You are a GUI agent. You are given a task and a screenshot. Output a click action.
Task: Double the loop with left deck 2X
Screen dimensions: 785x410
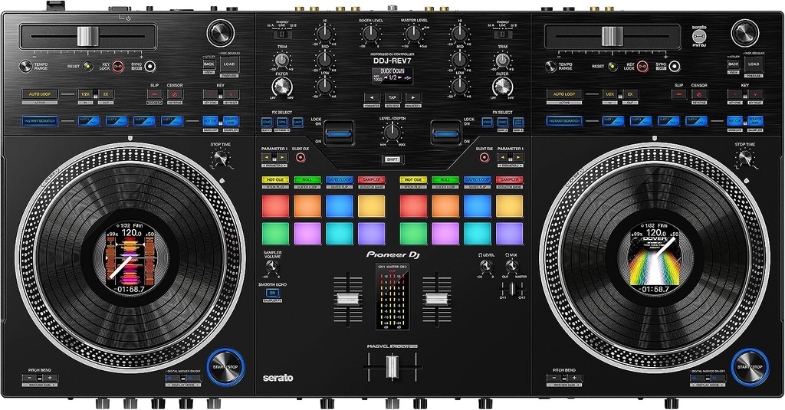106,94
